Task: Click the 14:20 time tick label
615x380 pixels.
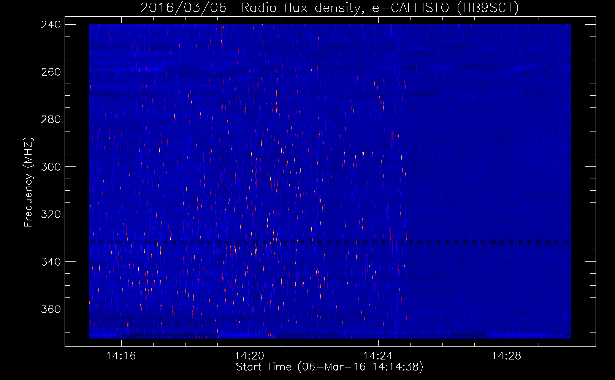Action: tap(249, 356)
